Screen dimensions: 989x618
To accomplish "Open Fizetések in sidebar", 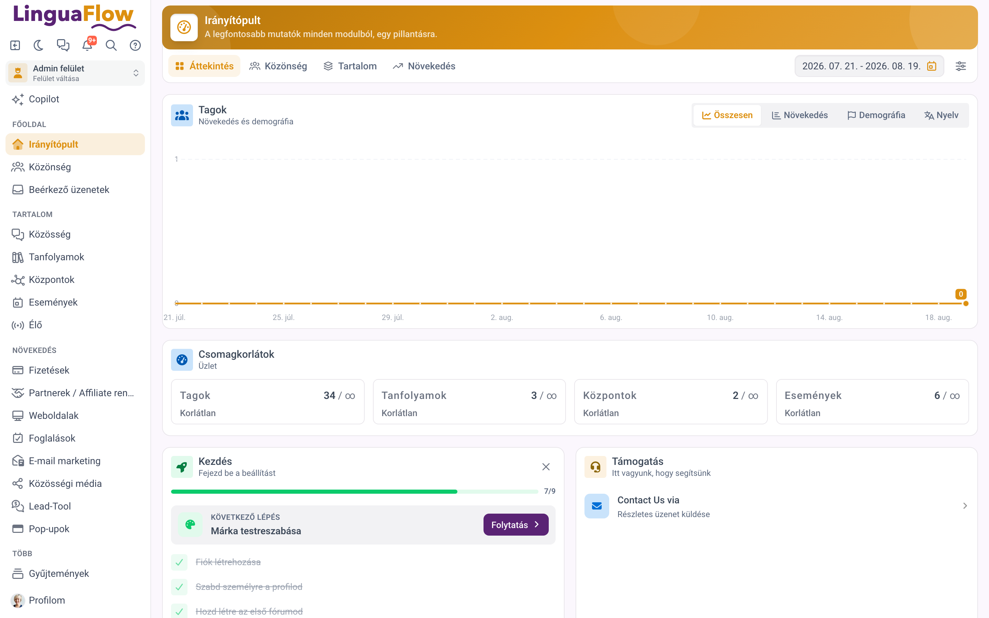I will point(75,370).
